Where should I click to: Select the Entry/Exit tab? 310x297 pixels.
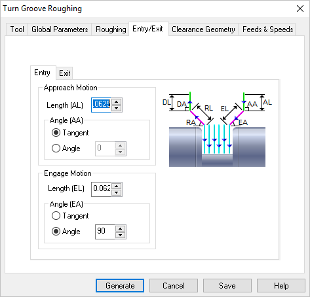click(149, 29)
